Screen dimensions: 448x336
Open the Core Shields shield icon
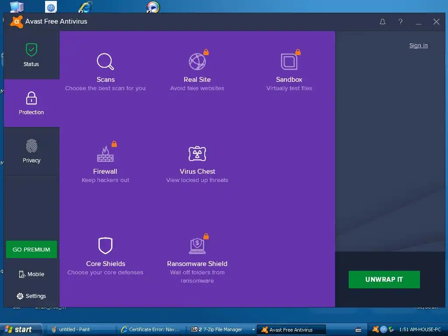105,246
